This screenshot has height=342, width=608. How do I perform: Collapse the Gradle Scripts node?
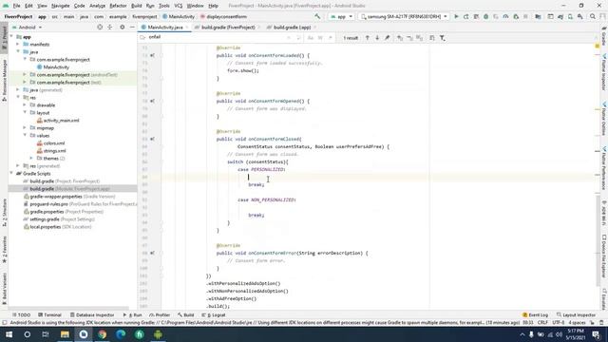click(x=11, y=173)
